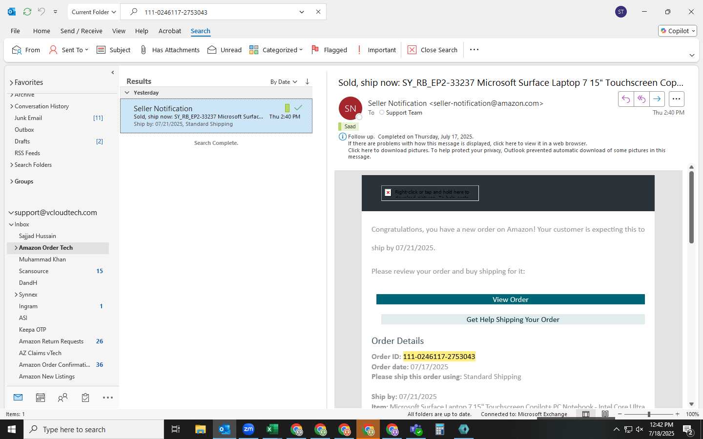The height and width of the screenshot is (439, 703).
Task: Filter results by Has Attachments
Action: click(x=169, y=50)
